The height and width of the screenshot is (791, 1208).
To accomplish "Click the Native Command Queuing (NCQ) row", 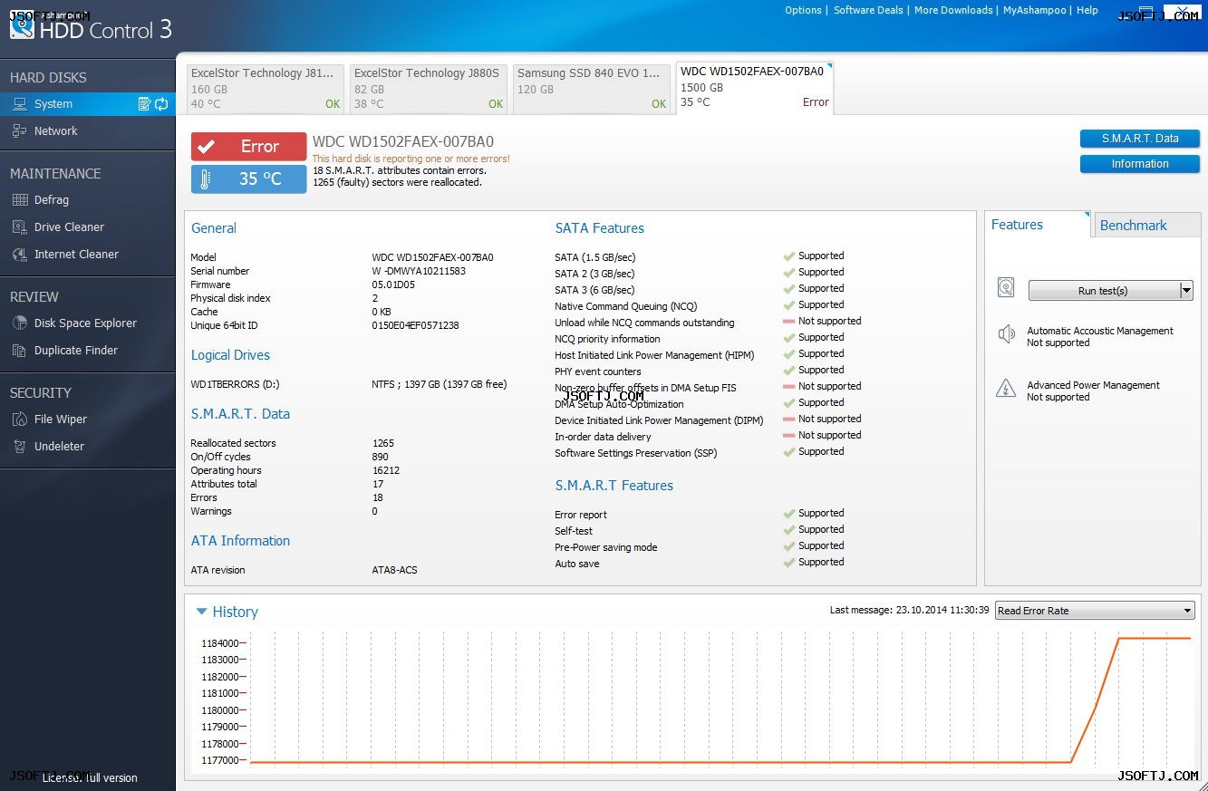I will (x=707, y=306).
